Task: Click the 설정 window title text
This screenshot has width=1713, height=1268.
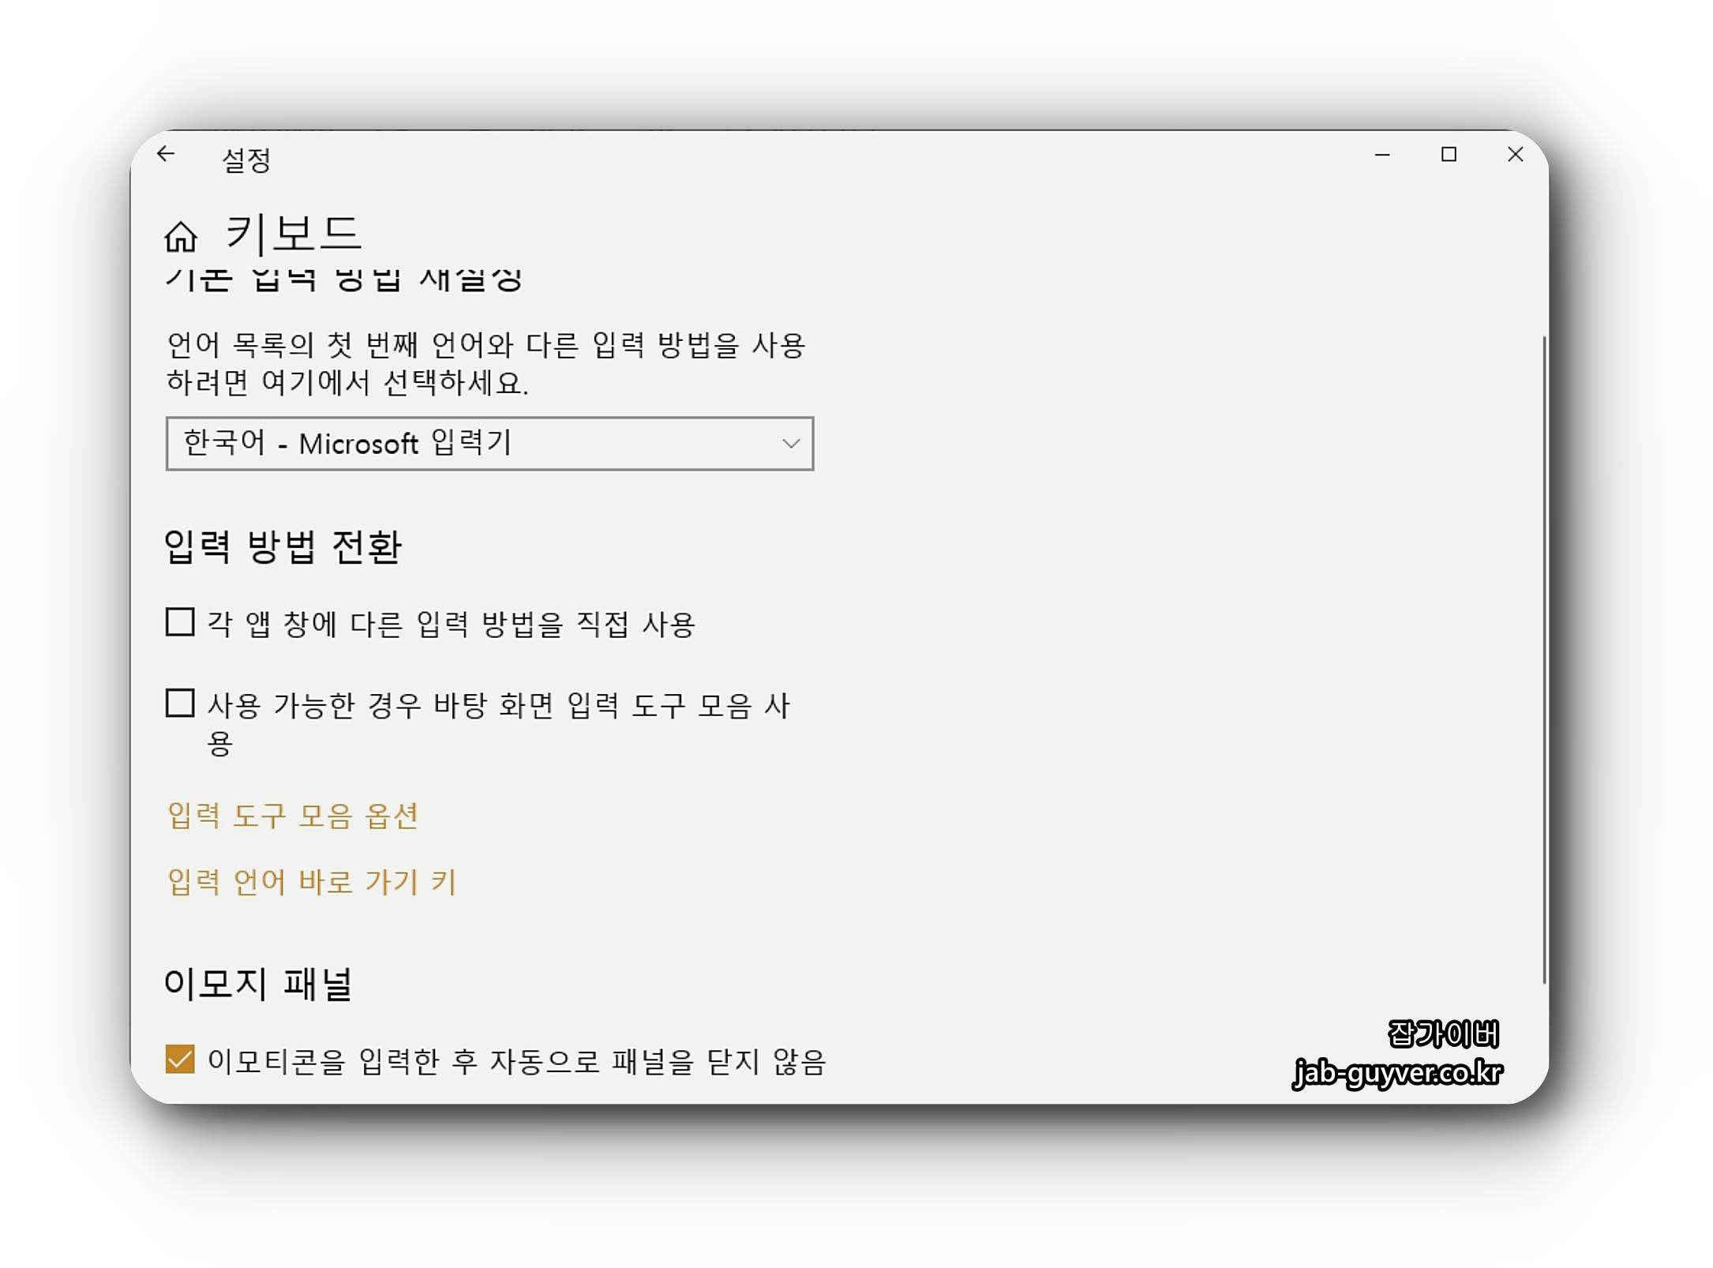Action: coord(246,161)
